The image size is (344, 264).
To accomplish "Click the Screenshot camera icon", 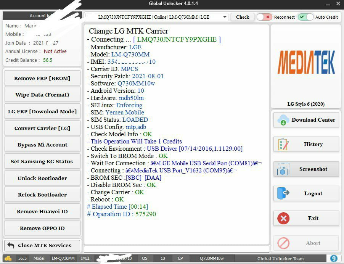I will (283, 169).
